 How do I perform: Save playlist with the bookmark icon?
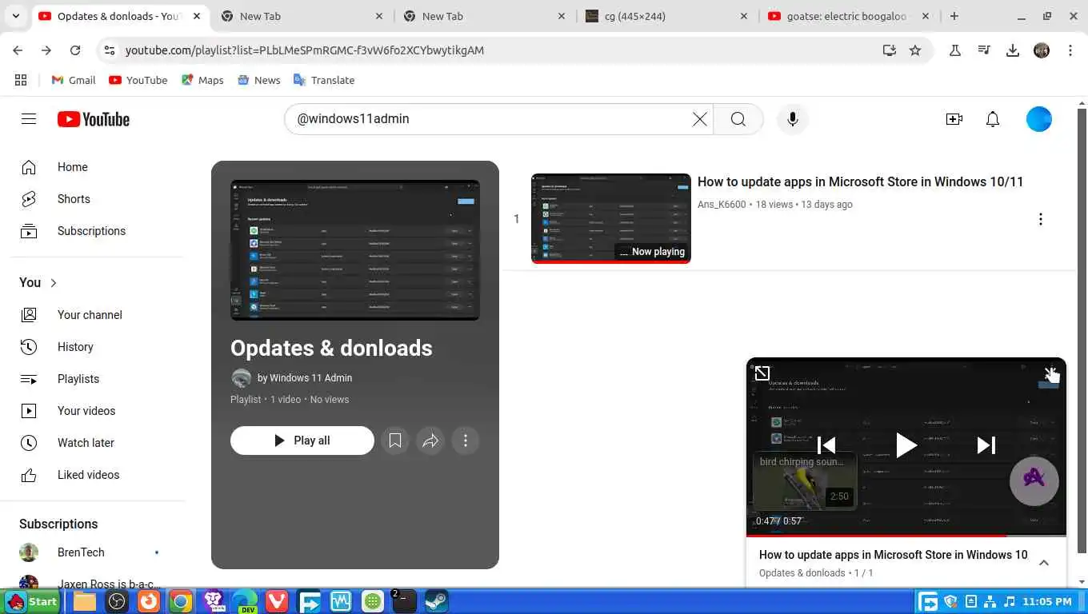(x=395, y=441)
